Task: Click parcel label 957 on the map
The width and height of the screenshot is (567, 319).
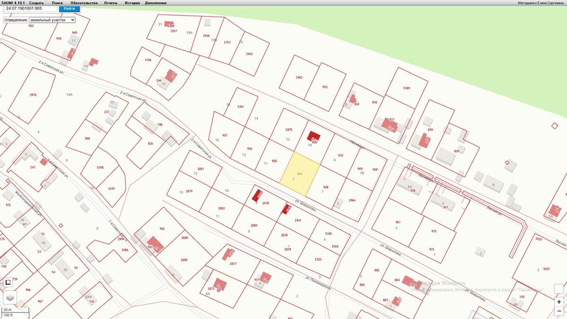Action: [x=225, y=136]
